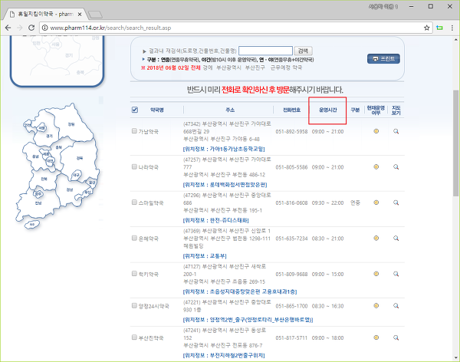This screenshot has height=362, width=460.
Task: Click the 프린트 print button
Action: 383,59
